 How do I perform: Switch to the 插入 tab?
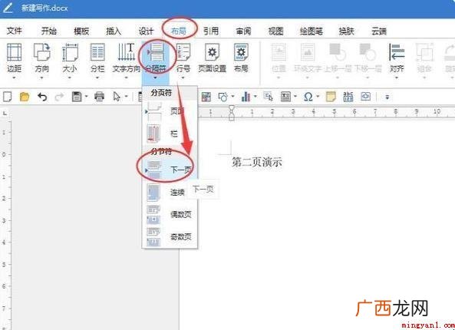pyautogui.click(x=114, y=31)
